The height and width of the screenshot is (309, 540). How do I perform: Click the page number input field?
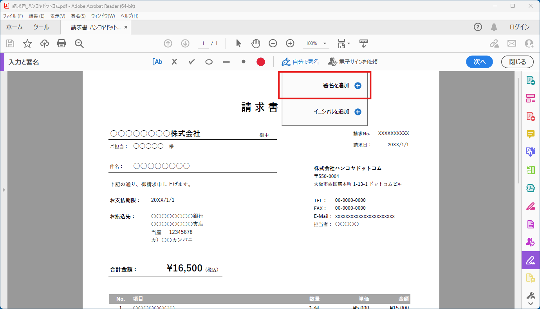[202, 43]
